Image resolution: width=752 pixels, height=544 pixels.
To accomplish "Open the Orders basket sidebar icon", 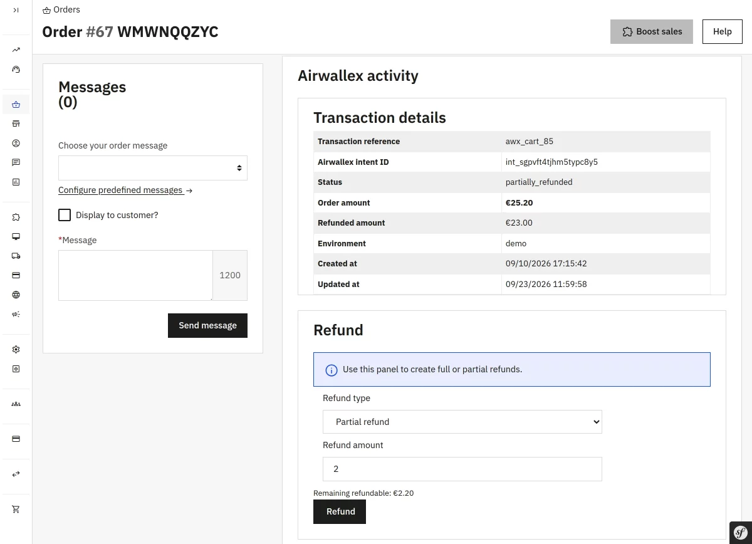I will tap(16, 105).
